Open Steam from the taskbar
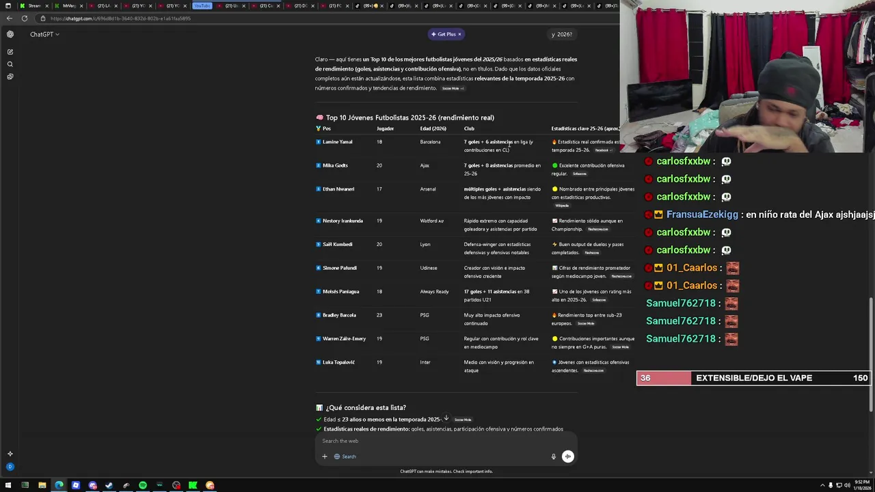The width and height of the screenshot is (875, 492). coord(109,486)
